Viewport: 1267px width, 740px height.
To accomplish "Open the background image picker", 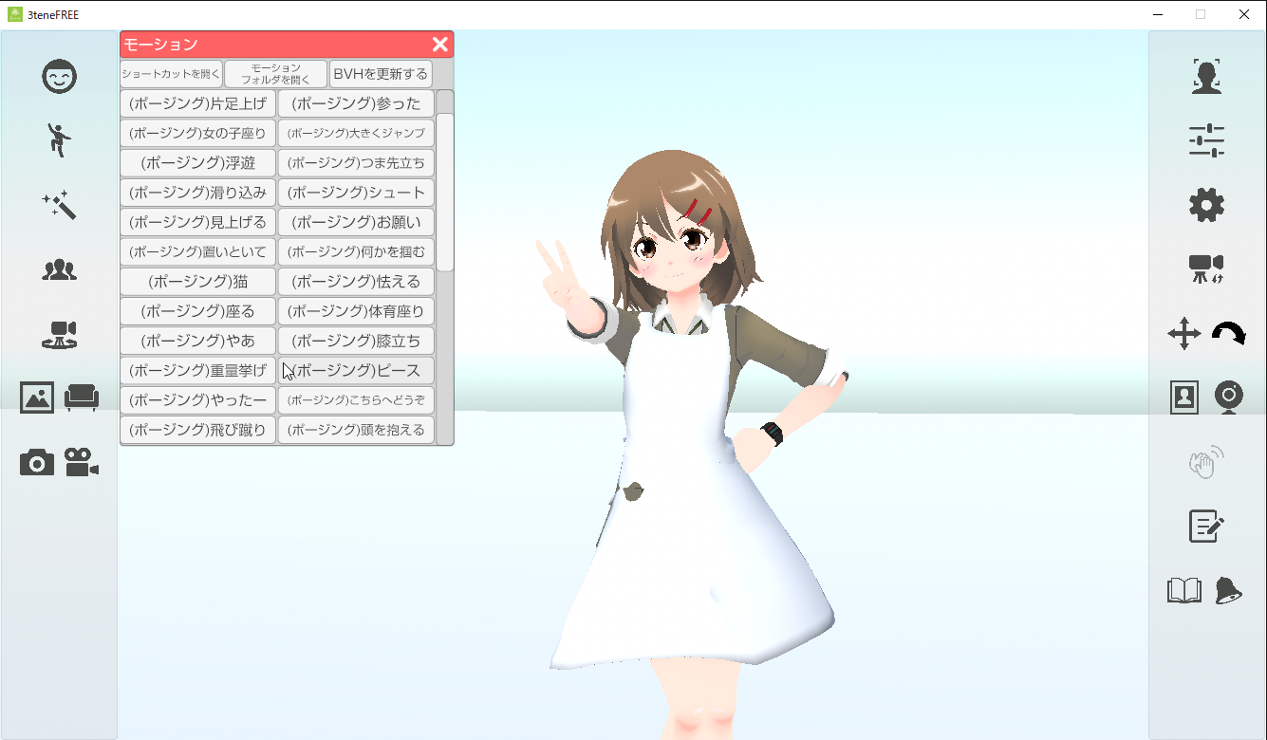I will coord(36,398).
